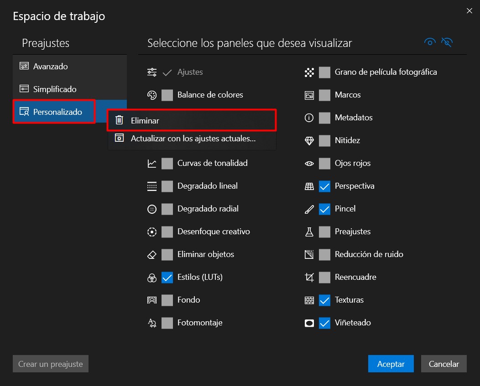Enable the Reducción de ruido checkbox

coord(324,254)
